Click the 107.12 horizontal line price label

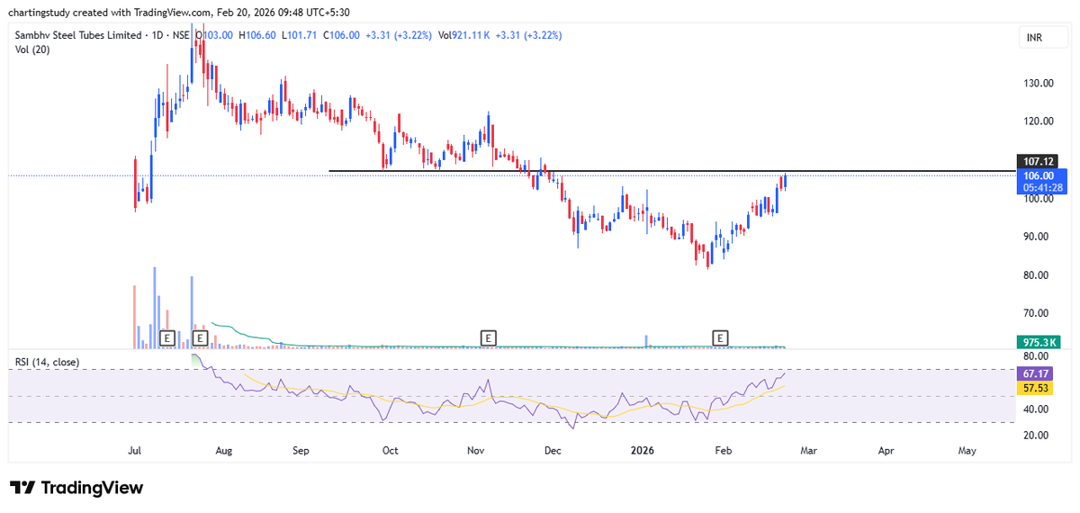(1038, 160)
